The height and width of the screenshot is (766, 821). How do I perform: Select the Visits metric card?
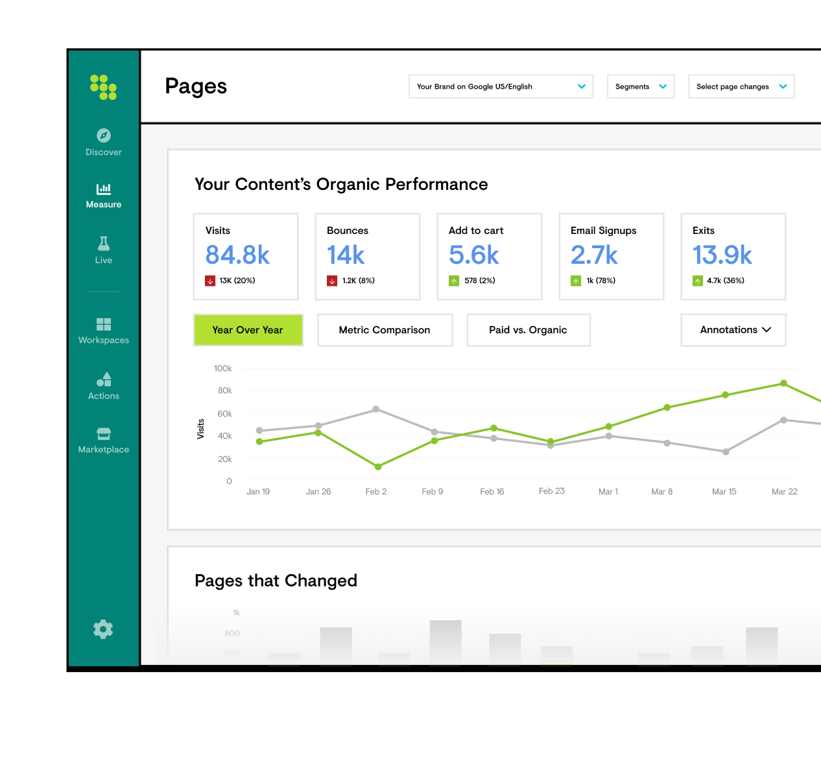pyautogui.click(x=246, y=257)
